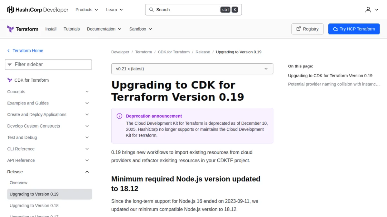Click the filter icon in the sidebar filter box

pos(10,64)
